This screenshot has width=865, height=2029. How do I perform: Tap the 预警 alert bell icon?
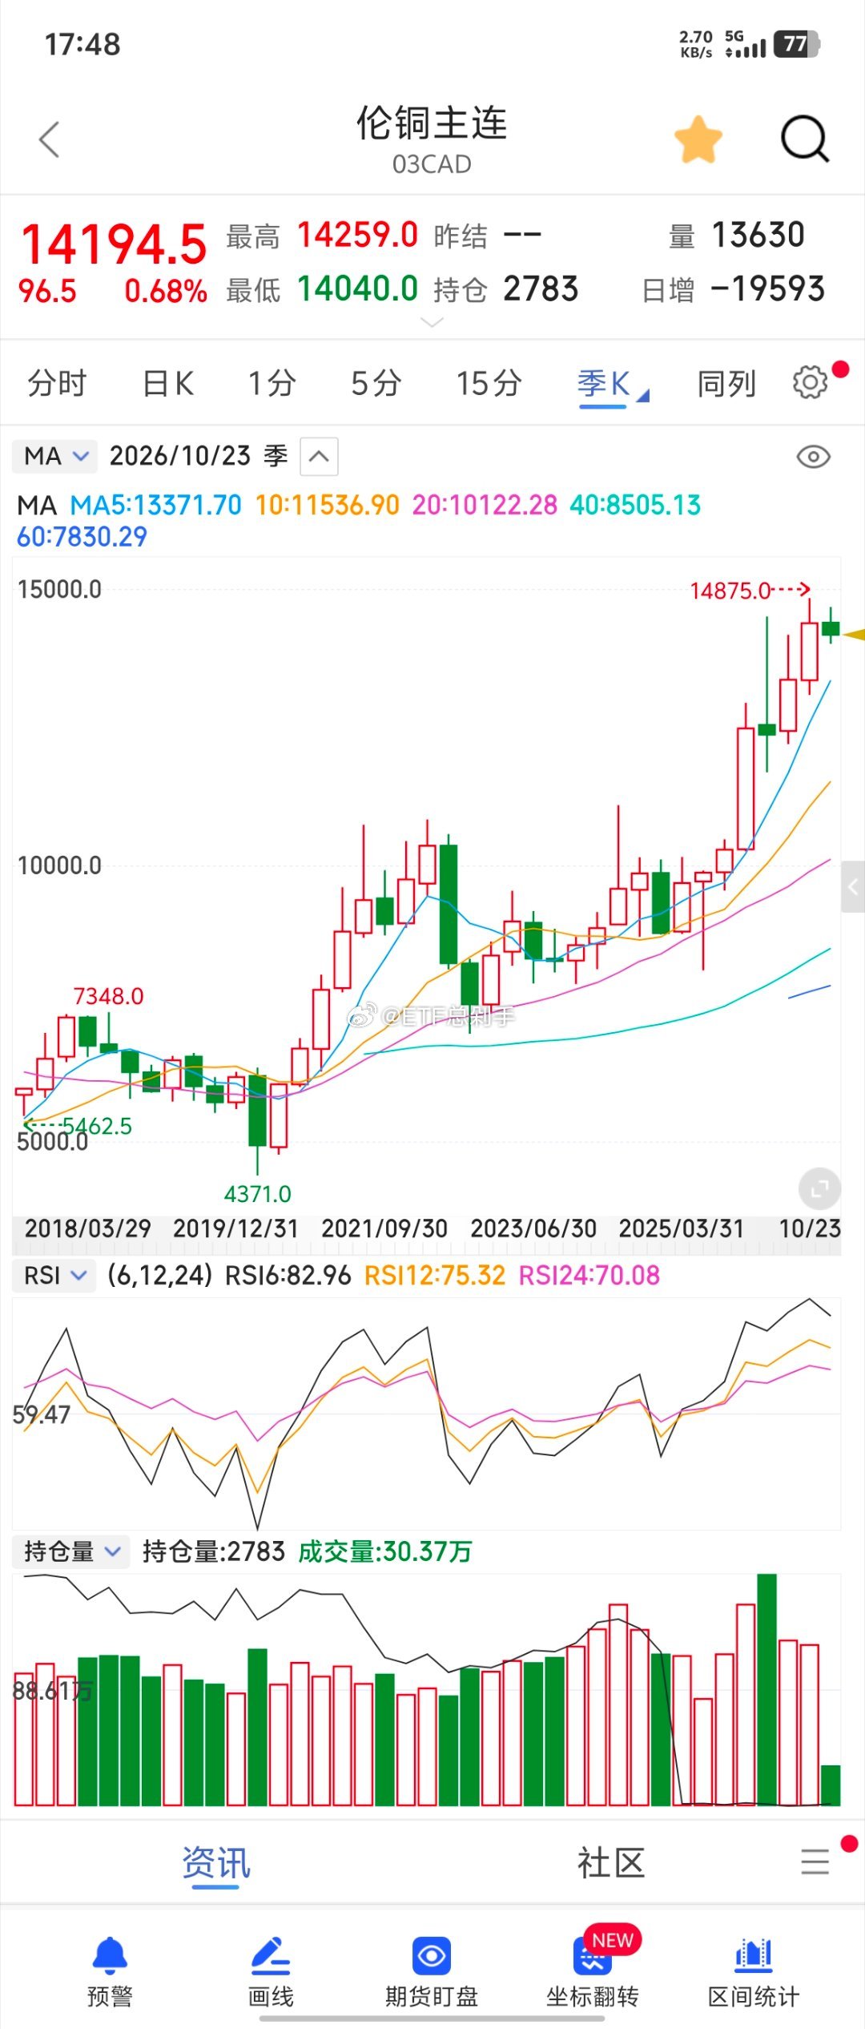(x=110, y=1956)
